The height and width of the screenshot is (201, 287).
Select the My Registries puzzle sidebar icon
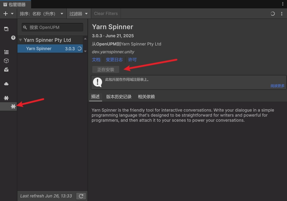click(6, 98)
